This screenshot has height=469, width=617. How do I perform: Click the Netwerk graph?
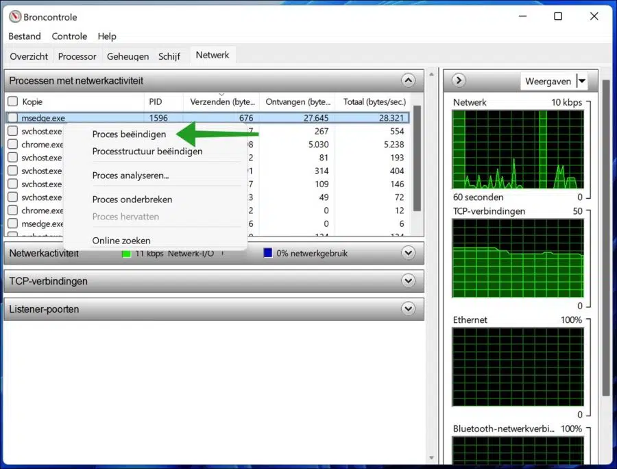[518, 149]
